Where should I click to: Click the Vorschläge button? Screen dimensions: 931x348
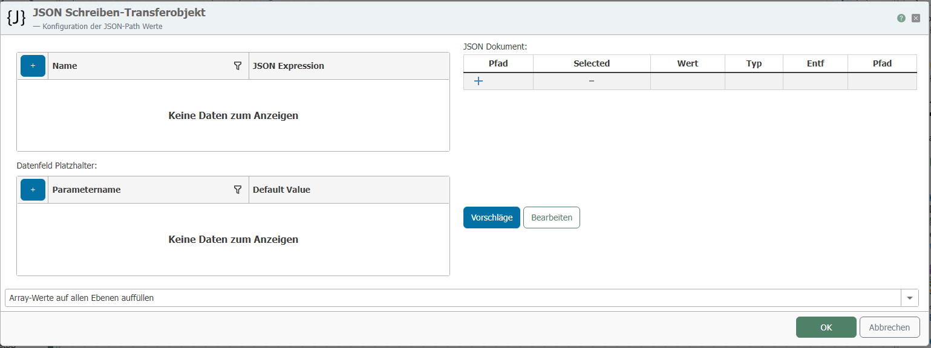[x=491, y=217]
